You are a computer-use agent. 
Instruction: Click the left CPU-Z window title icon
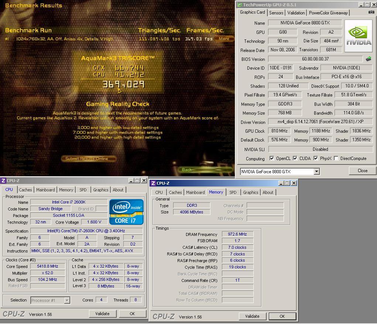point(3,181)
